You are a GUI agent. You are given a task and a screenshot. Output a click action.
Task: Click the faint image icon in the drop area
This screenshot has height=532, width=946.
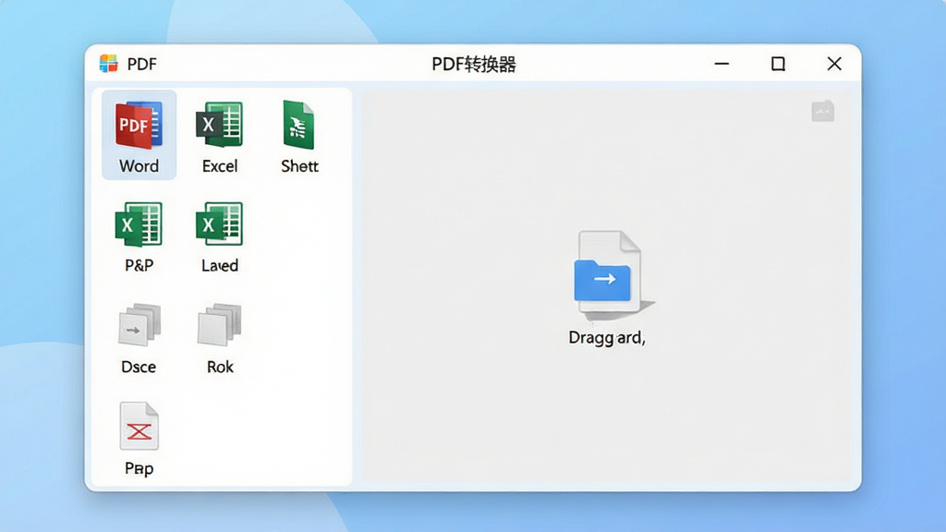823,111
